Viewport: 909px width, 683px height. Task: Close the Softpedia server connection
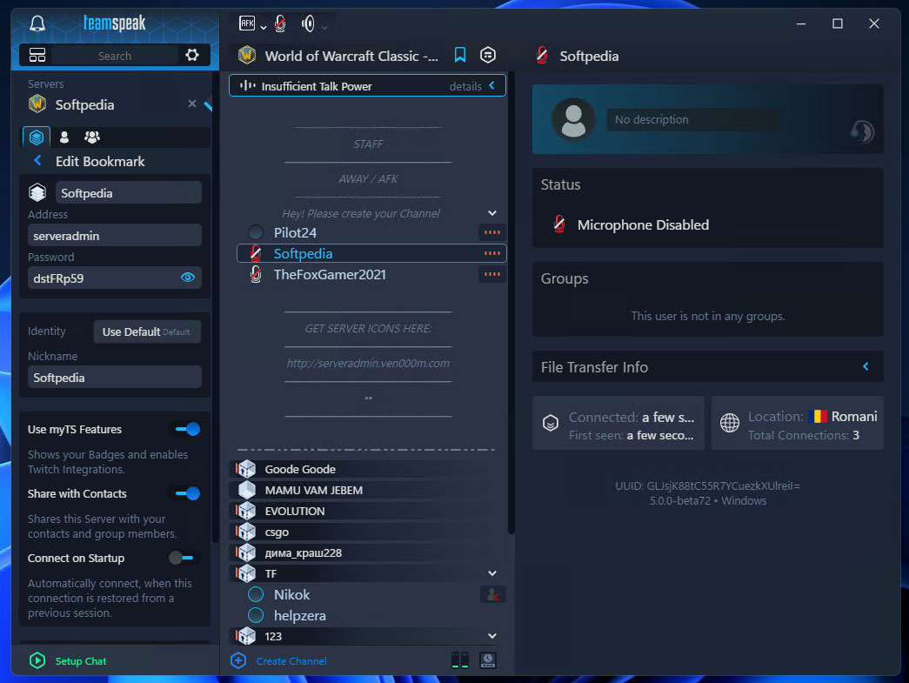pos(192,104)
